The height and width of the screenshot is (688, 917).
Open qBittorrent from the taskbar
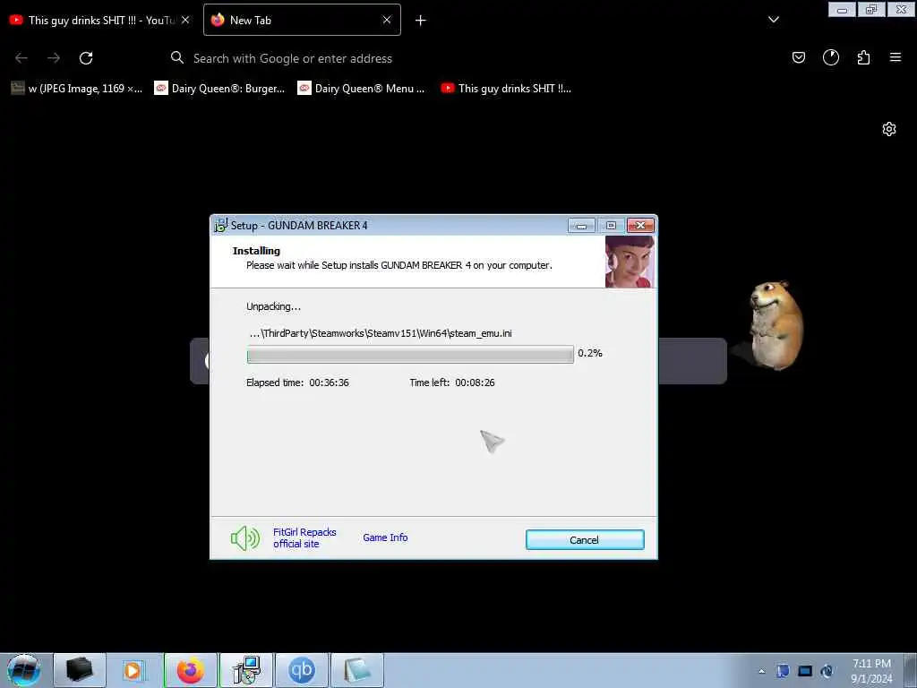[x=302, y=670]
